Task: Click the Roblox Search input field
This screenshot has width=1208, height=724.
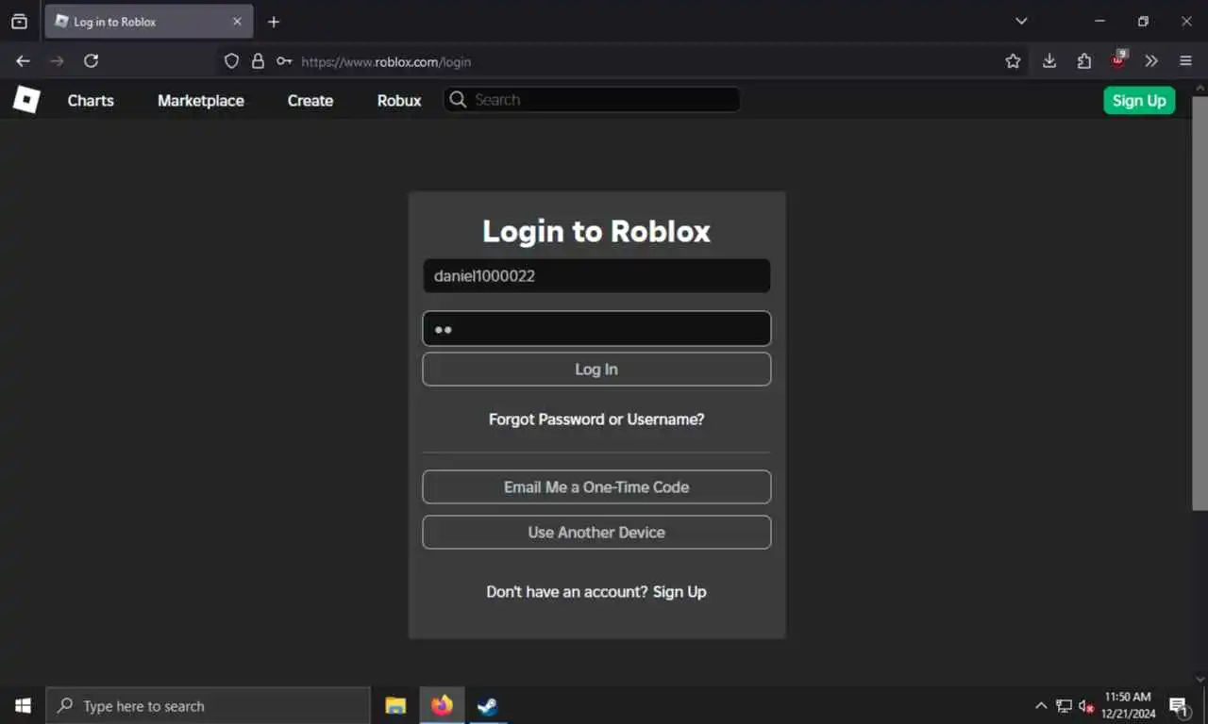Action: point(593,100)
